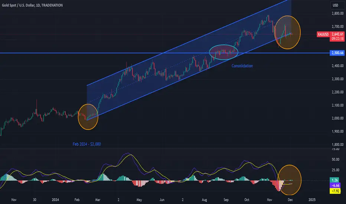The height and width of the screenshot is (204, 346).
Task: Click the 2024 label on time axis
Action: click(x=55, y=200)
